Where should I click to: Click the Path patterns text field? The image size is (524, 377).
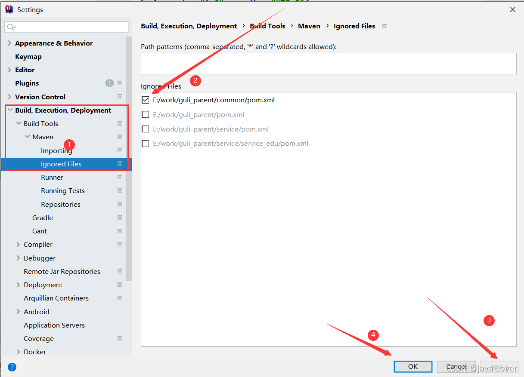pyautogui.click(x=329, y=64)
